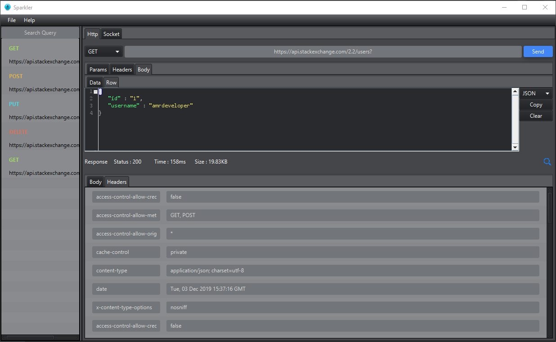Click the GET, POST value field
The image size is (556, 342).
pos(353,215)
